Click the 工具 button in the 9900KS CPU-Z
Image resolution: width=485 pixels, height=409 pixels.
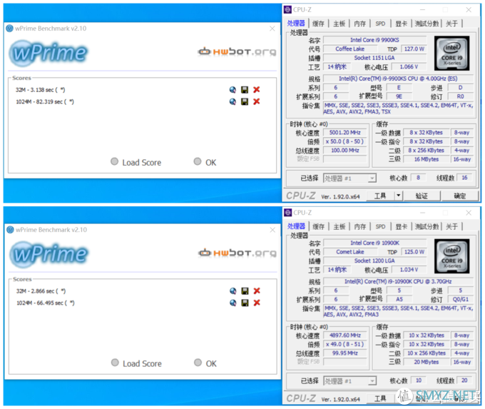pos(380,196)
